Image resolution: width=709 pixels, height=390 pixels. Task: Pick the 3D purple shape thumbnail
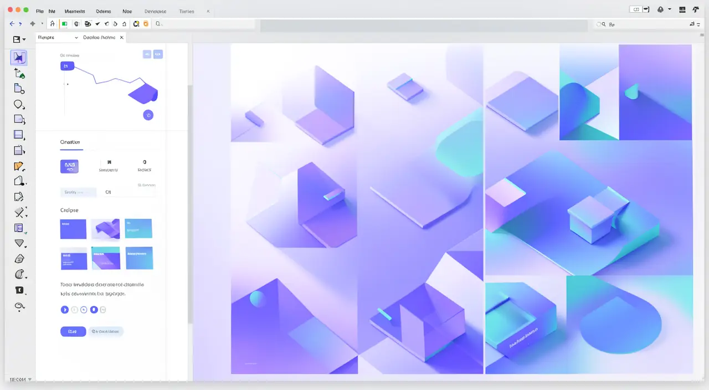[x=105, y=229]
